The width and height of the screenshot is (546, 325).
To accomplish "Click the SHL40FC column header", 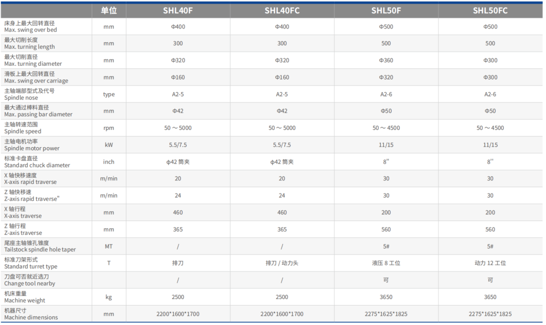I will coord(282,10).
